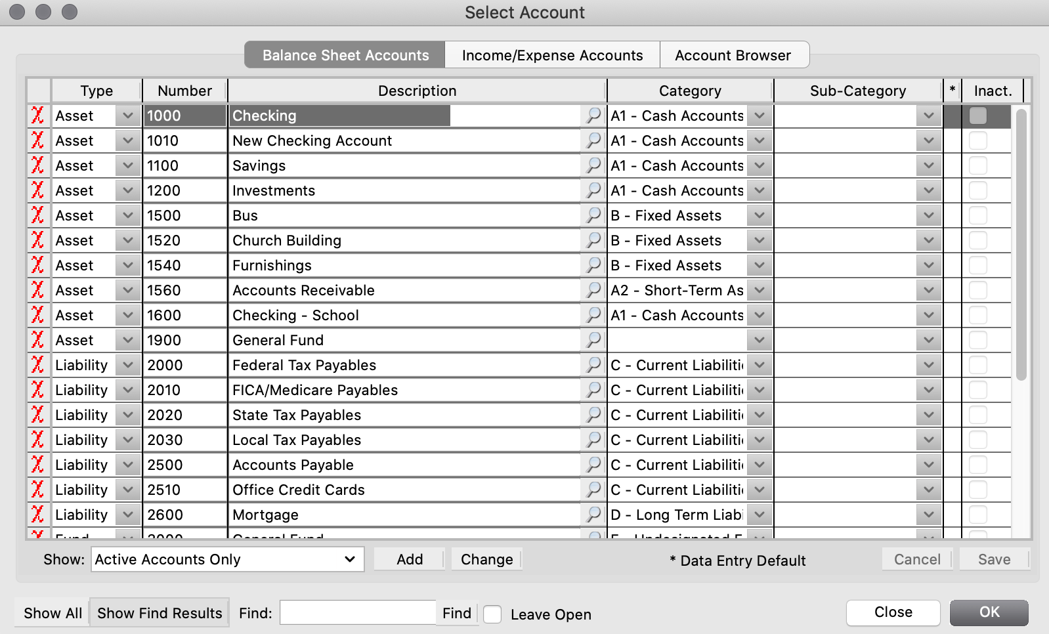Switch to Income/Expense Accounts tab
Viewport: 1049px width, 634px height.
point(552,55)
